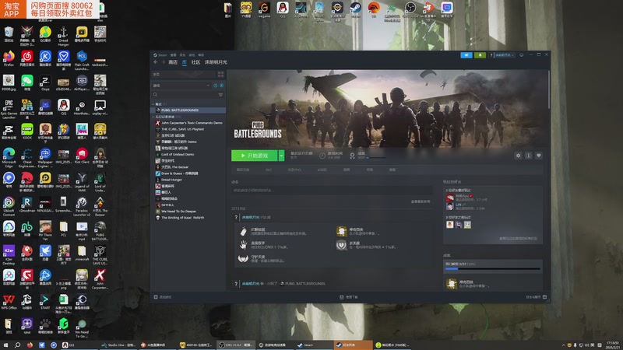Screen dimensions: 623x350
Task: Open Firefox from the desktop
Action: [x=9, y=58]
